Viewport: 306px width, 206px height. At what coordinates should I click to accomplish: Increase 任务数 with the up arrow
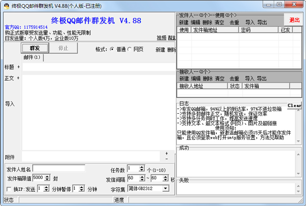pyautogui.click(x=142, y=167)
